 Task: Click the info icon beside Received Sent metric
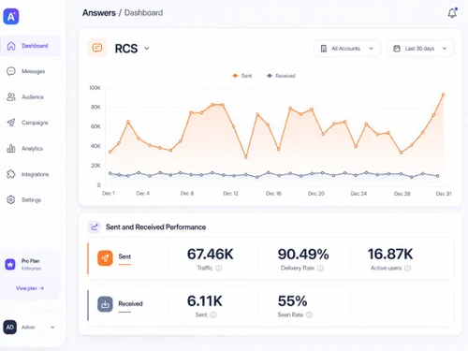(213, 314)
